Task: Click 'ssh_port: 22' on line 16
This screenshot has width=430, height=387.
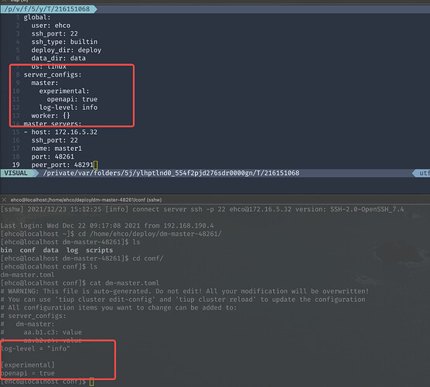Action: click(55, 140)
